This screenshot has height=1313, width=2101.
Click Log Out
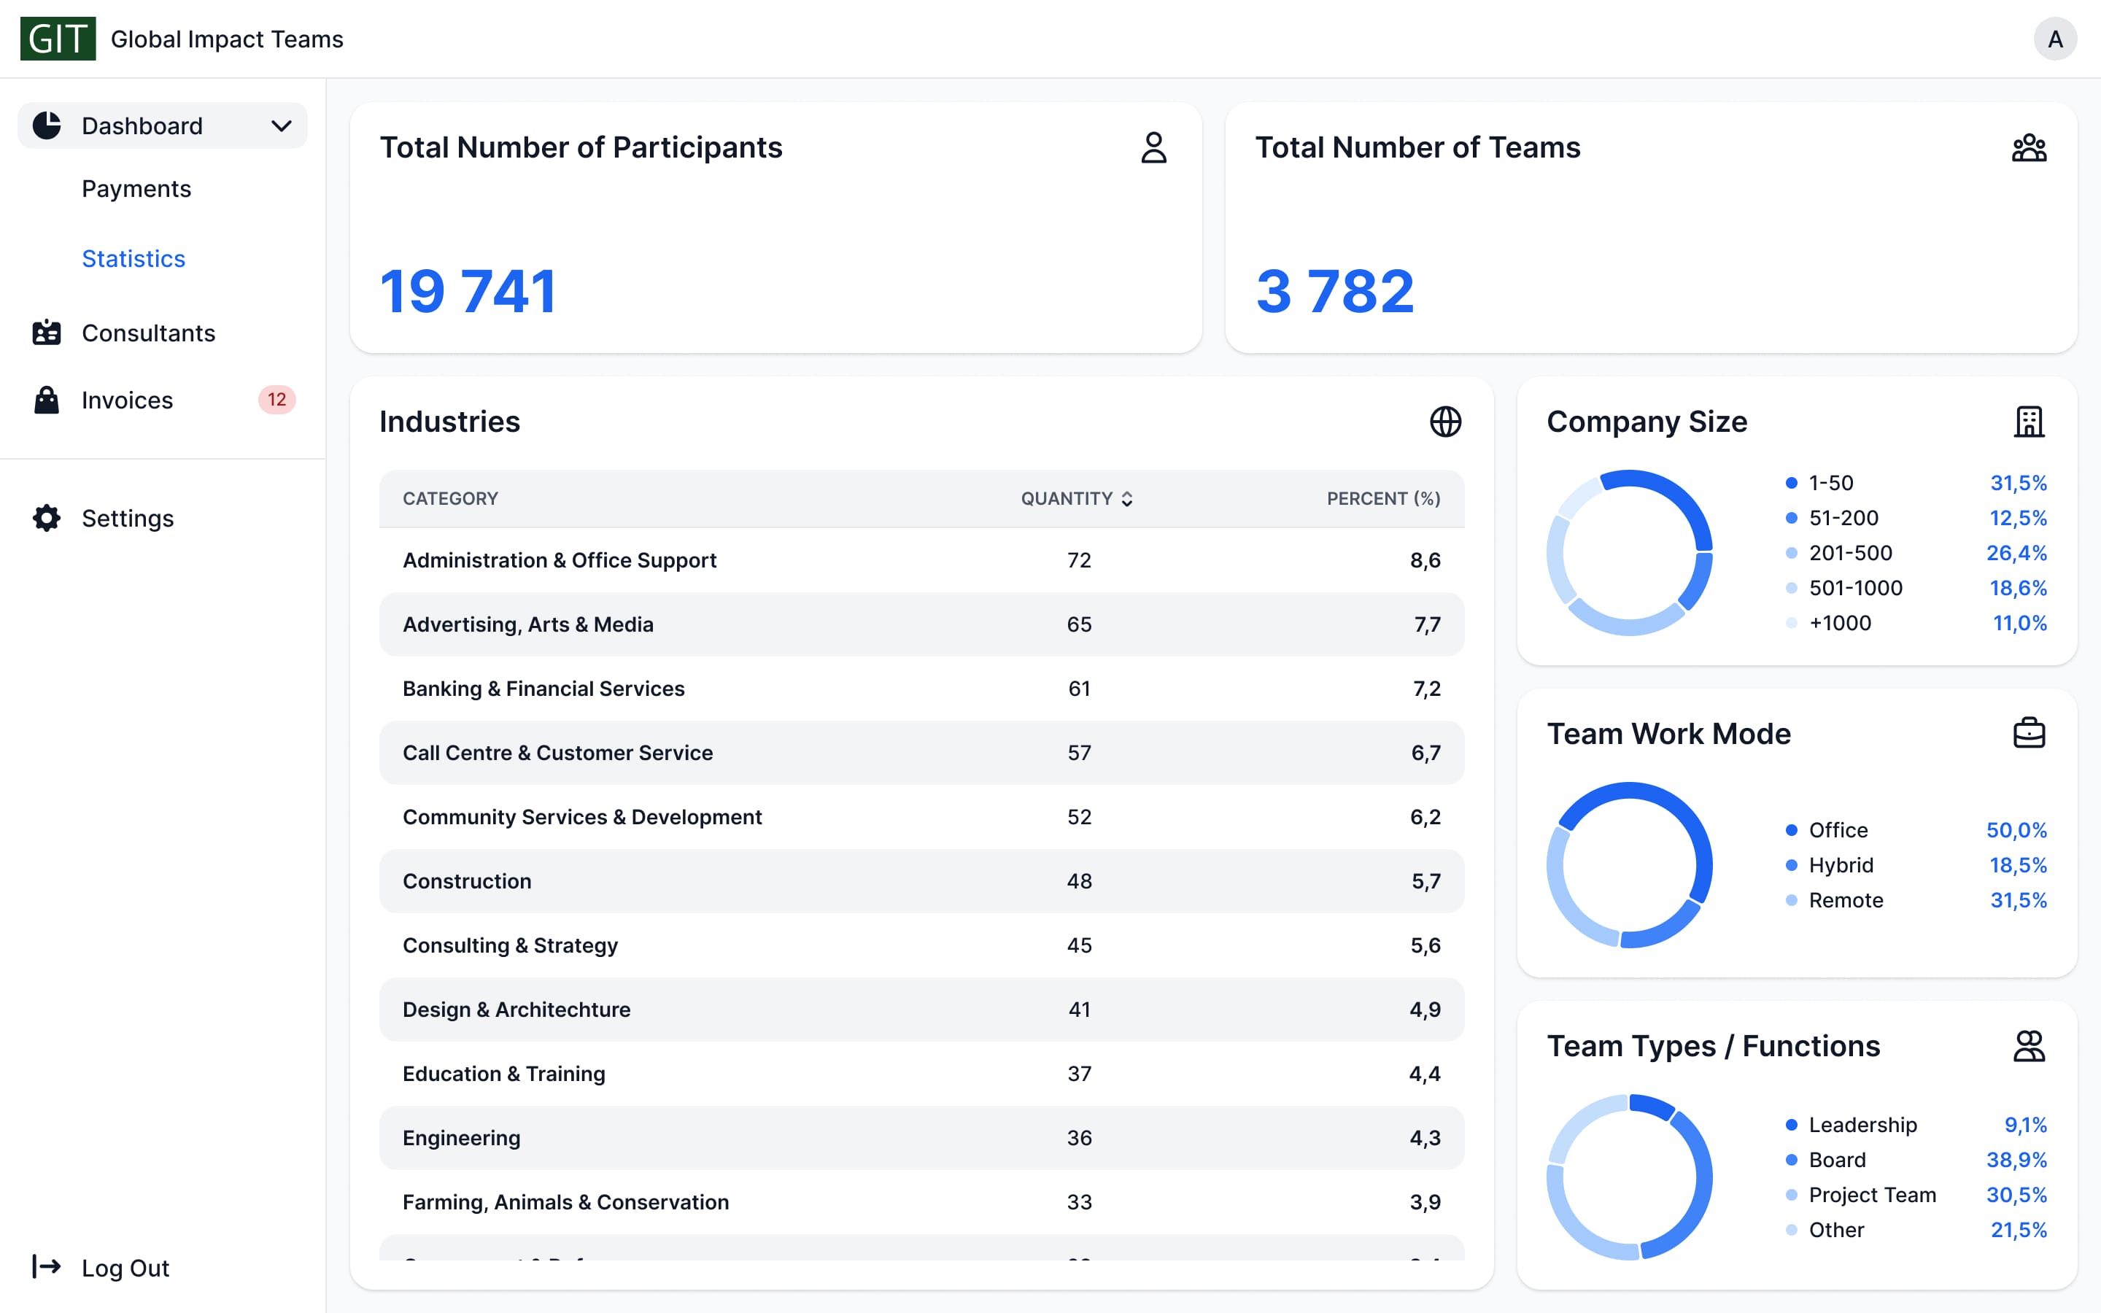(125, 1268)
